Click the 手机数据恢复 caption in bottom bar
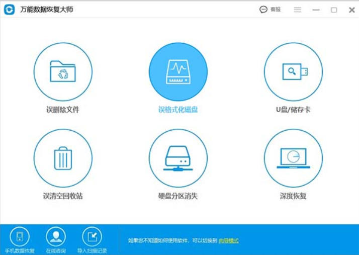 coord(20,250)
